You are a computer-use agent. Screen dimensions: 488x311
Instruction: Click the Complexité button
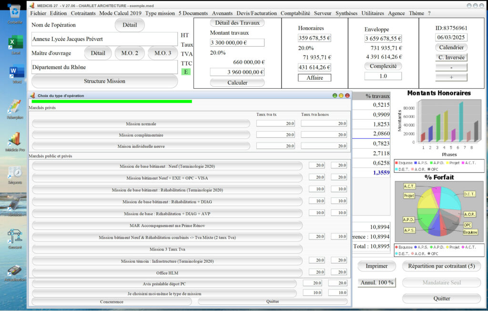coord(383,66)
